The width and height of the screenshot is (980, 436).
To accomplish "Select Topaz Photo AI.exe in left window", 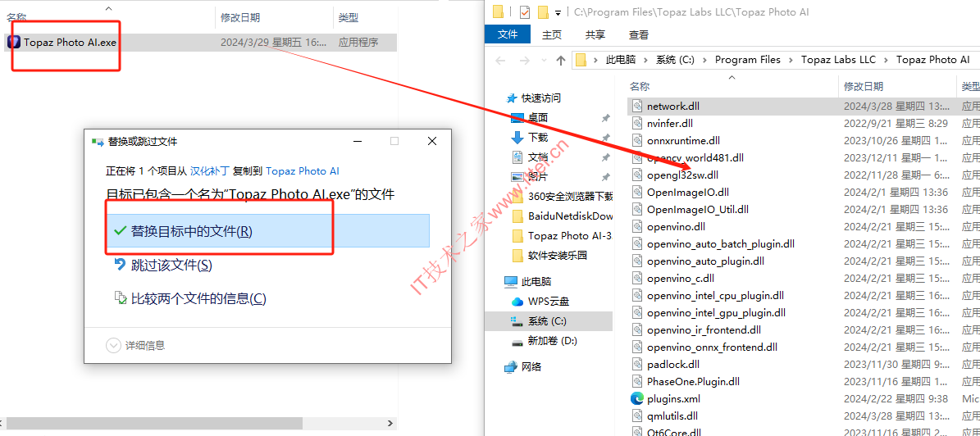I will 70,43.
